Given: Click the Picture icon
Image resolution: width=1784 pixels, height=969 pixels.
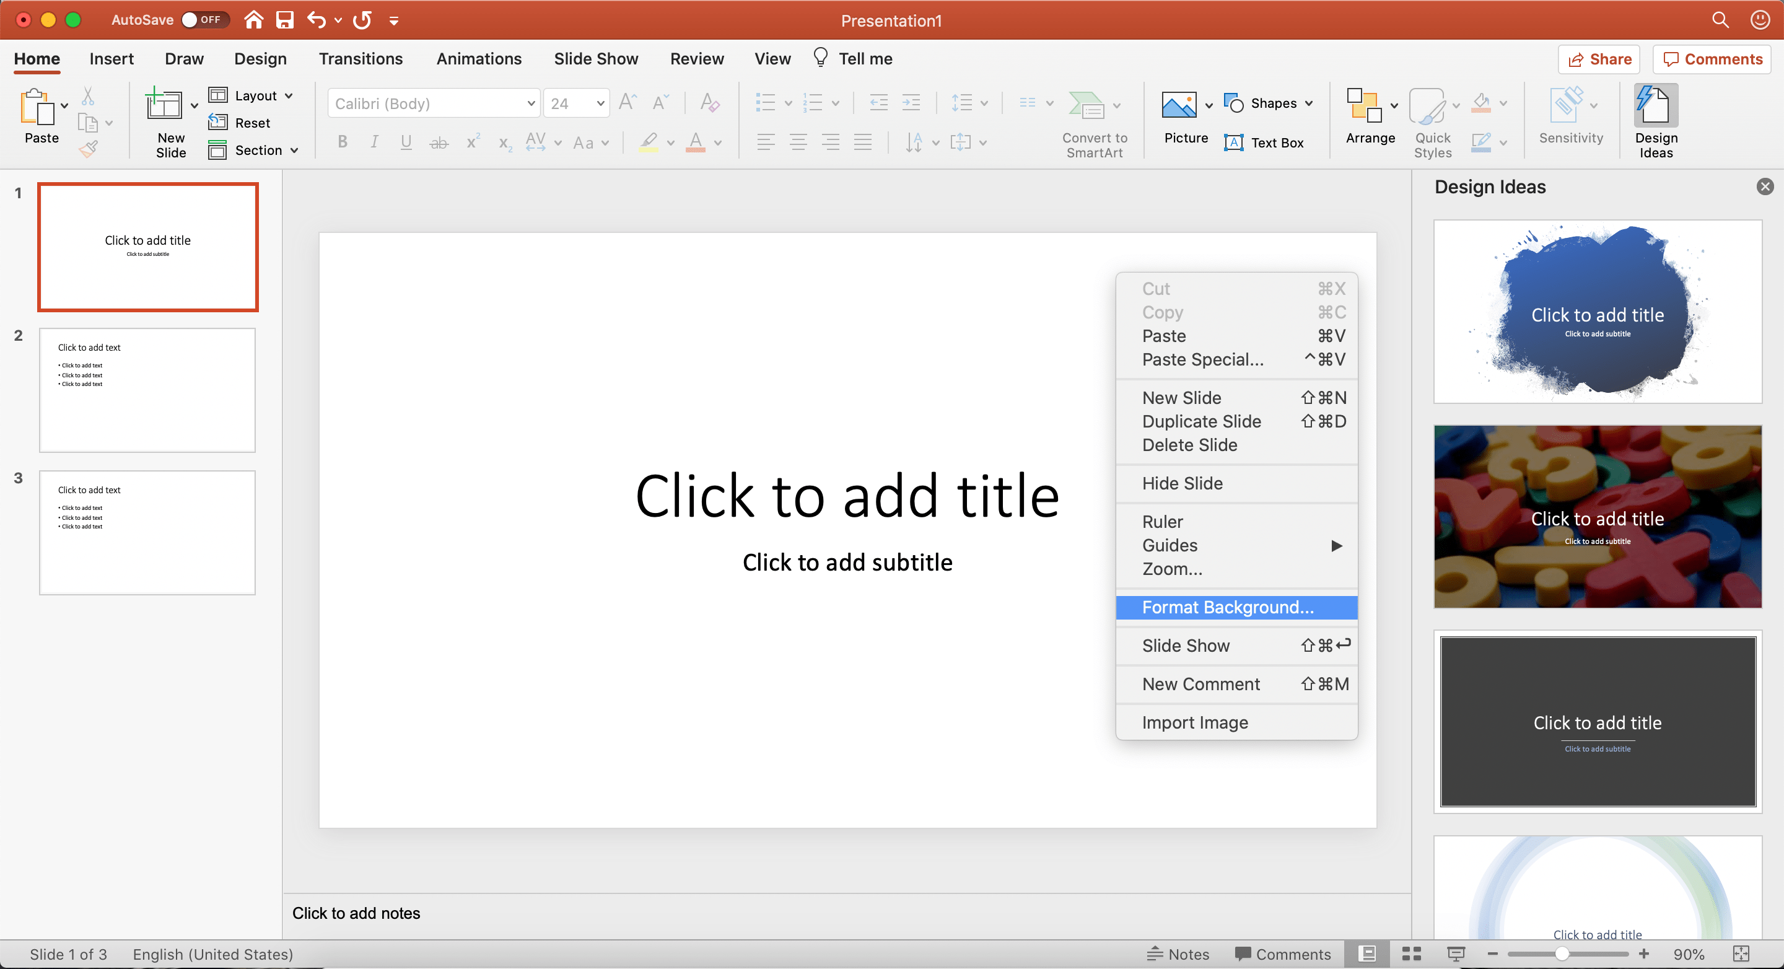Looking at the screenshot, I should coord(1178,106).
